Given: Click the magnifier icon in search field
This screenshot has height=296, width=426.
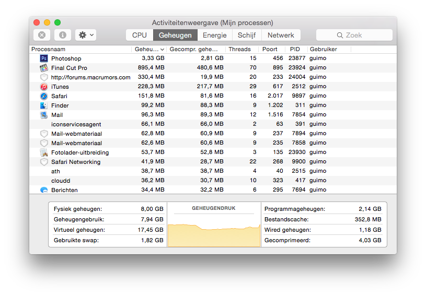Looking at the screenshot, I should pos(340,35).
